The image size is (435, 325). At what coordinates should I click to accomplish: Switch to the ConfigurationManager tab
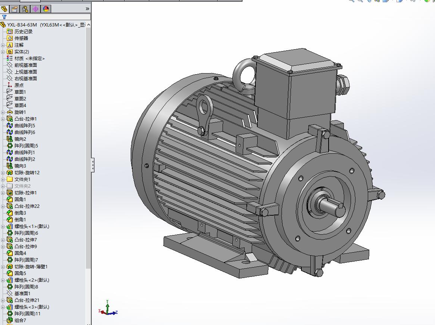tap(25, 9)
